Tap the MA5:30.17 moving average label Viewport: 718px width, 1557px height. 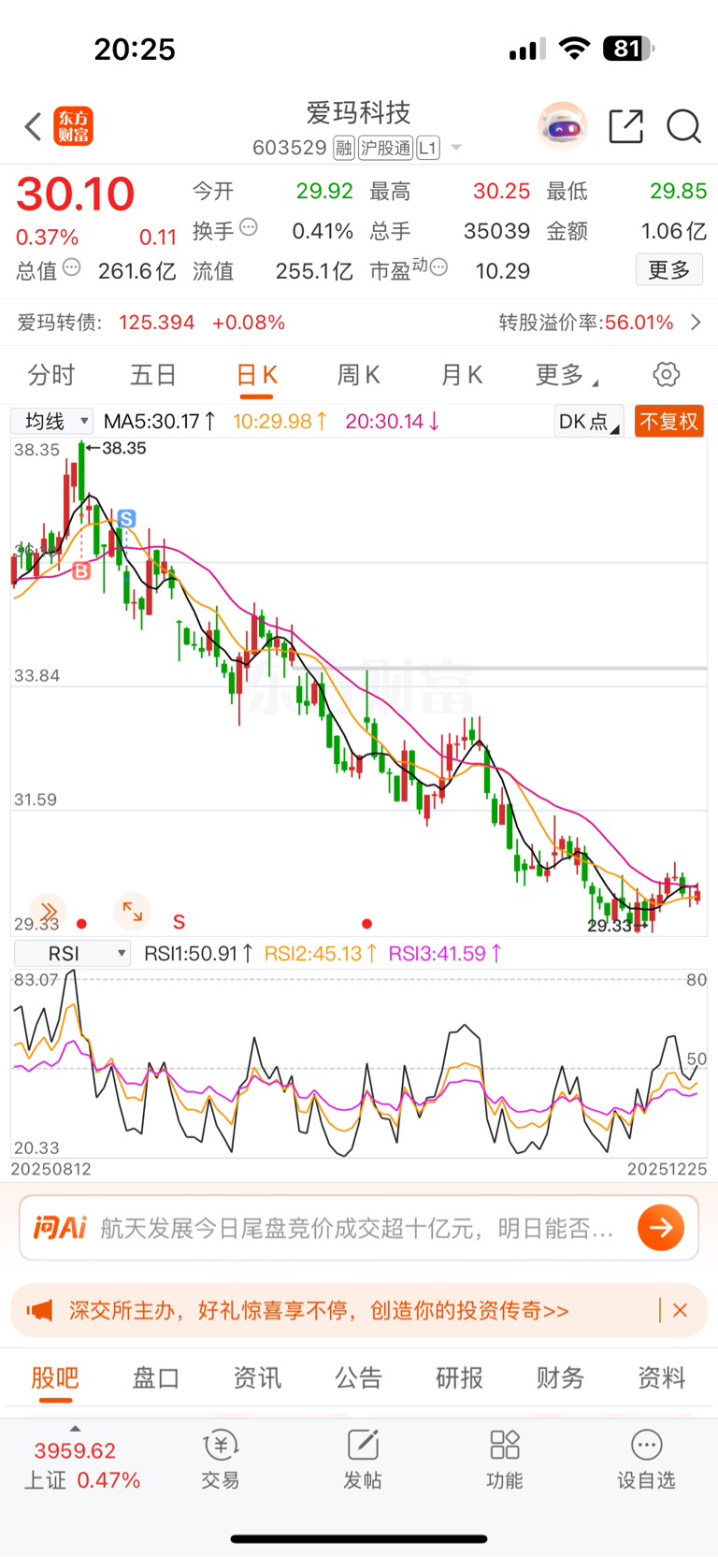coord(159,422)
